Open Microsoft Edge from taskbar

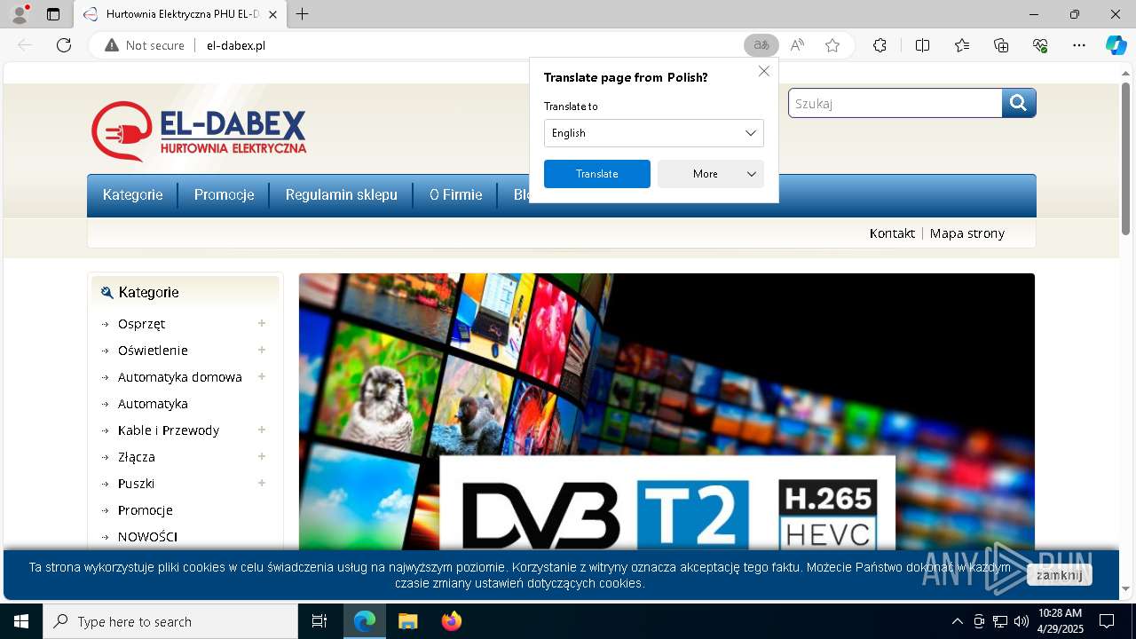click(x=365, y=621)
